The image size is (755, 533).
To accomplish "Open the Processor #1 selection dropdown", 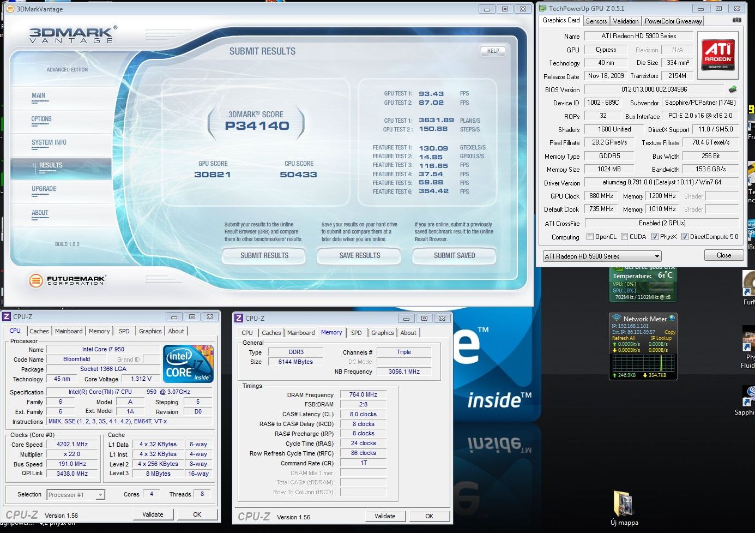I will click(x=76, y=495).
